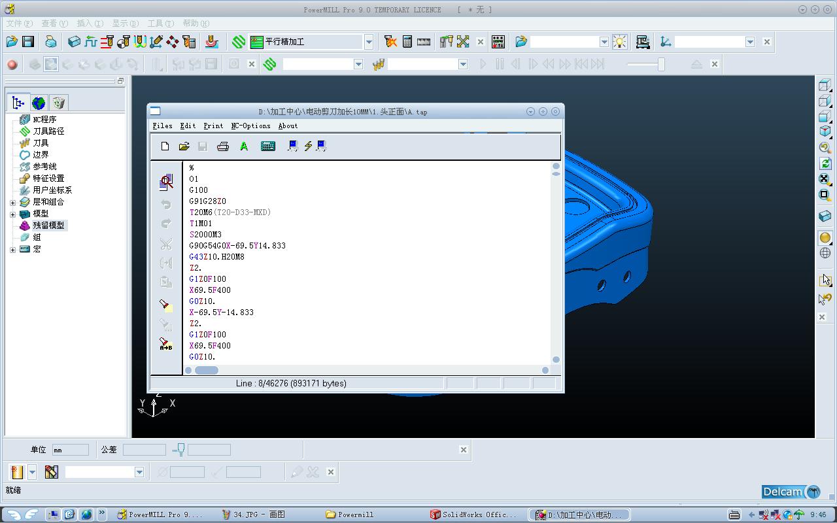Open the 平行精加工 strategy dropdown

369,42
